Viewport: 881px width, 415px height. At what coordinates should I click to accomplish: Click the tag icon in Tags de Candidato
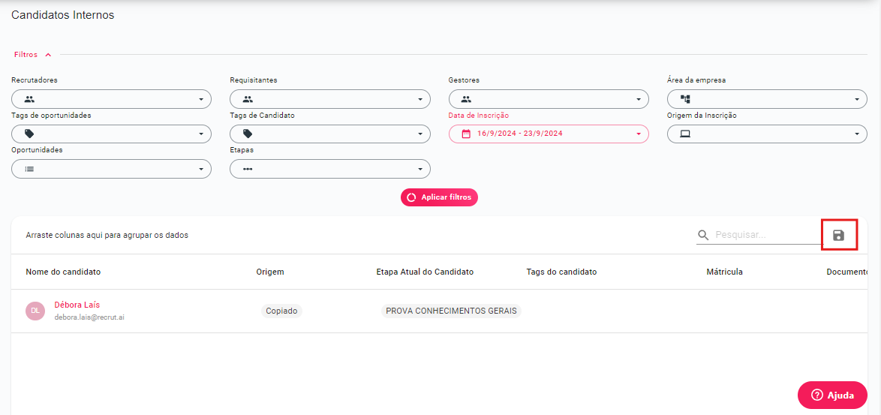[248, 134]
